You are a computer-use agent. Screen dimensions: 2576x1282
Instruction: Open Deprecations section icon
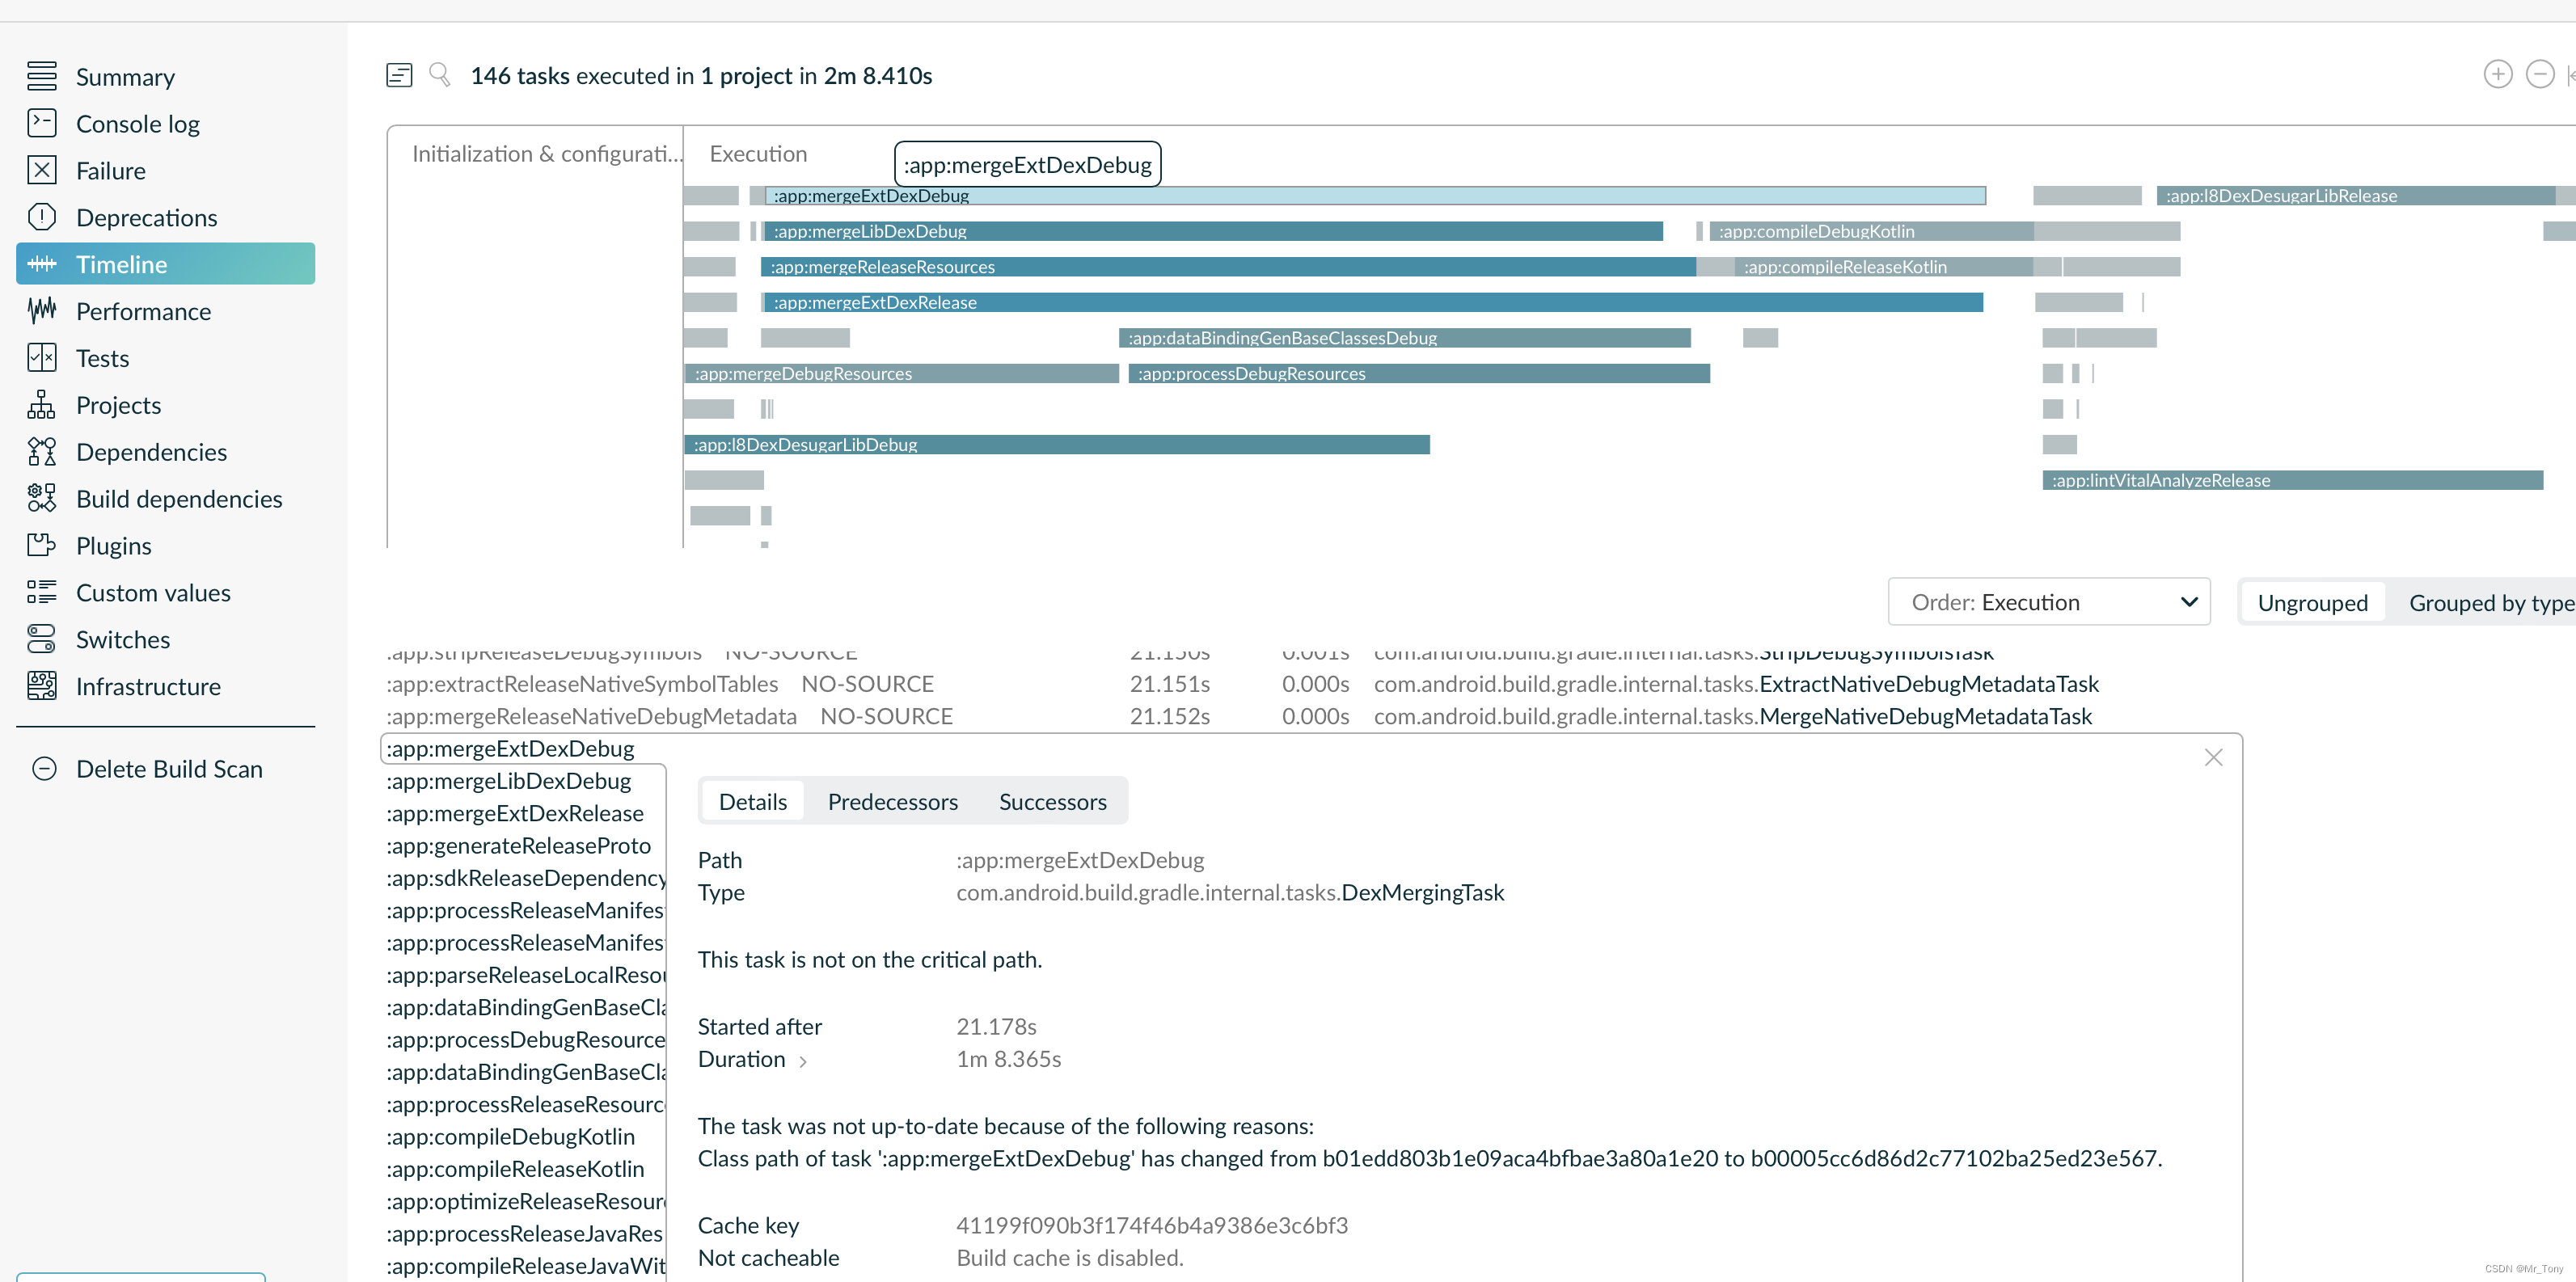[41, 217]
